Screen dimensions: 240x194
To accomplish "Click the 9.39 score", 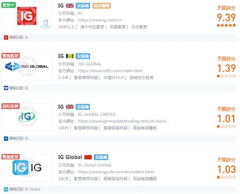I will pyautogui.click(x=226, y=17).
